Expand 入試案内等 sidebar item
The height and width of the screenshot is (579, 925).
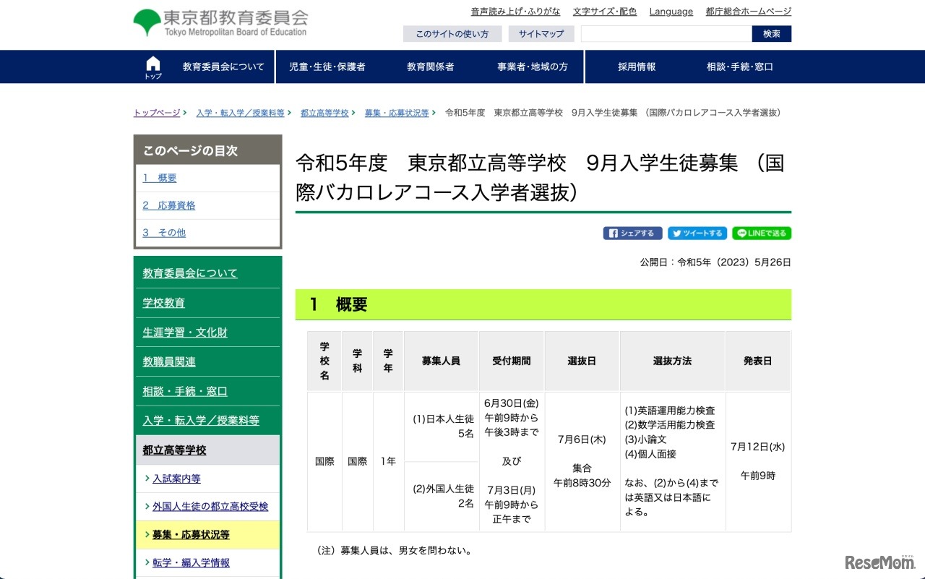pyautogui.click(x=176, y=479)
